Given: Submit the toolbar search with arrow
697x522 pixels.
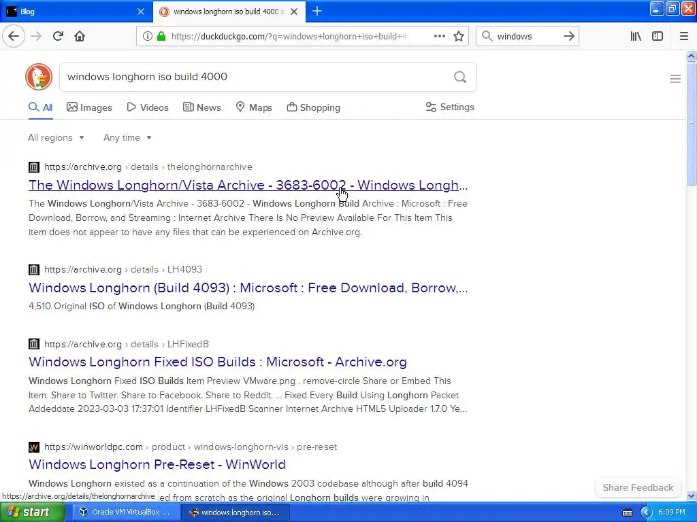Looking at the screenshot, I should click(x=568, y=36).
